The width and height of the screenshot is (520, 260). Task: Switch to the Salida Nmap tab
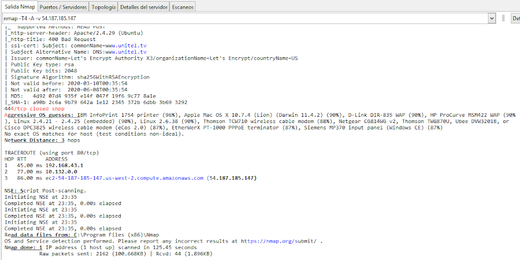(18, 6)
